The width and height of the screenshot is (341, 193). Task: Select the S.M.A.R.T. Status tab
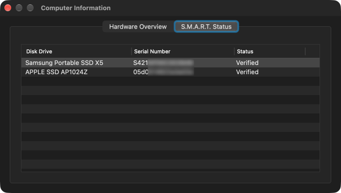(x=206, y=27)
